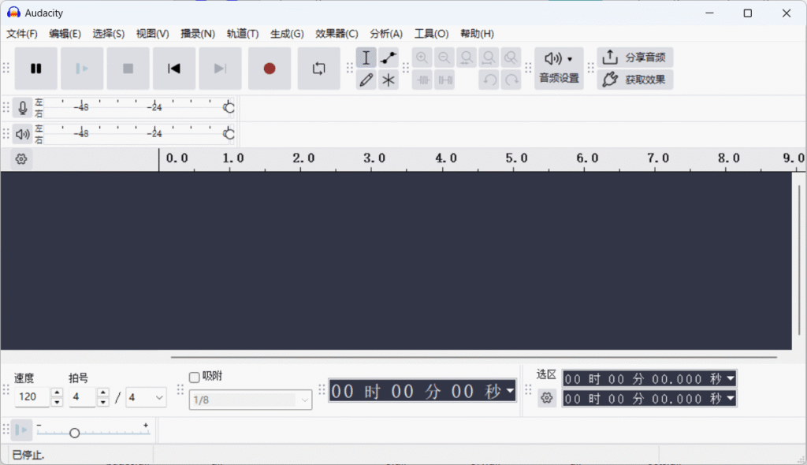Open the 音频设置 audio setup dropdown

pos(559,69)
